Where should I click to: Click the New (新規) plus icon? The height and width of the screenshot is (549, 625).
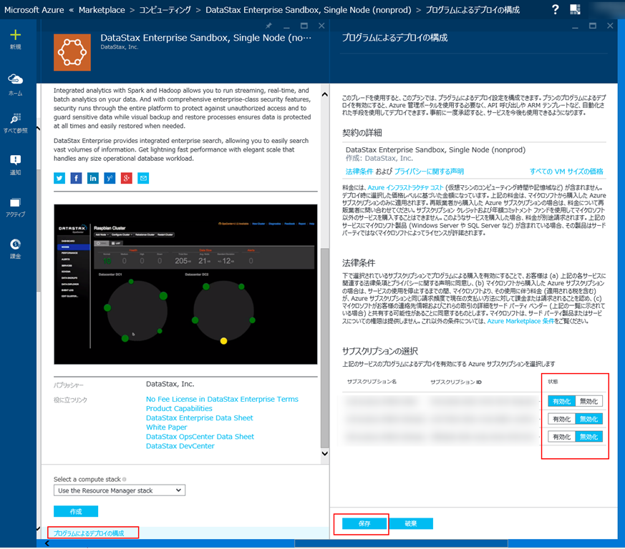tap(15, 35)
